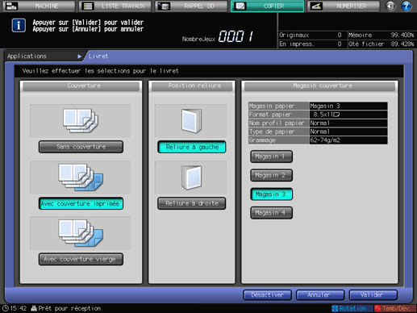Click the printed-cover booklet illustration
417x313 pixels.
point(81,177)
